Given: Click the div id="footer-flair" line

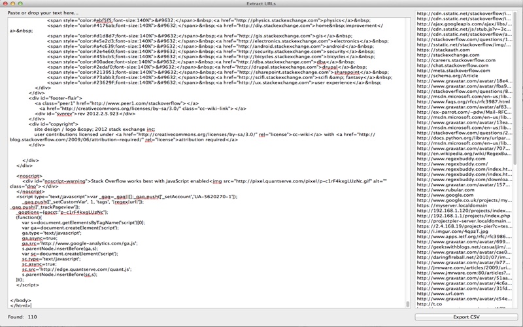Looking at the screenshot, I should pyautogui.click(x=56, y=98).
